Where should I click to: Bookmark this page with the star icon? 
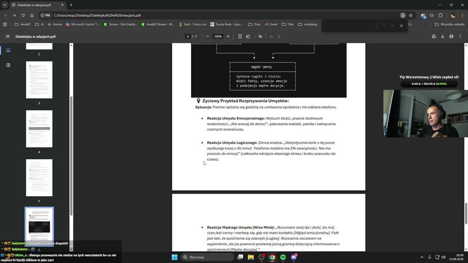[x=411, y=15]
